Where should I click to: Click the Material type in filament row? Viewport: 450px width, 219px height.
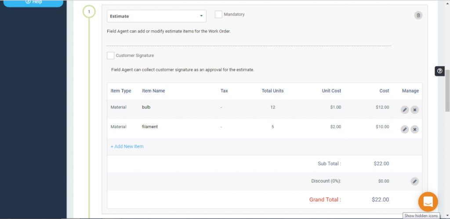[119, 127]
